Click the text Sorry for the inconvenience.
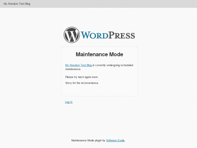The width and height of the screenshot is (197, 148). pos(82,83)
